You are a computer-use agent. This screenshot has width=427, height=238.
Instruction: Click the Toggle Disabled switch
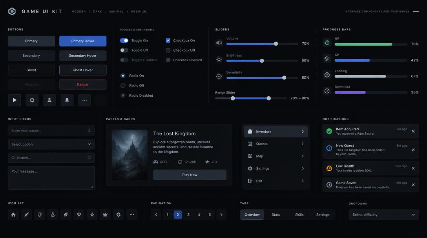coord(124,60)
